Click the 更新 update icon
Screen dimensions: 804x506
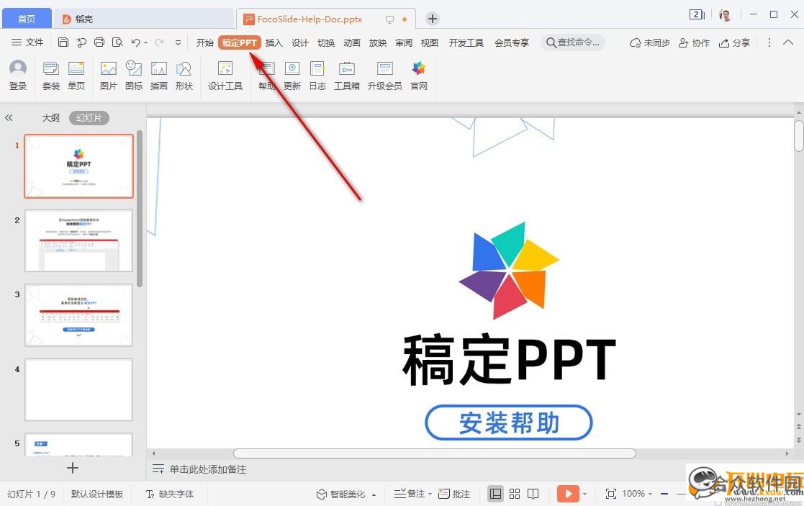292,76
